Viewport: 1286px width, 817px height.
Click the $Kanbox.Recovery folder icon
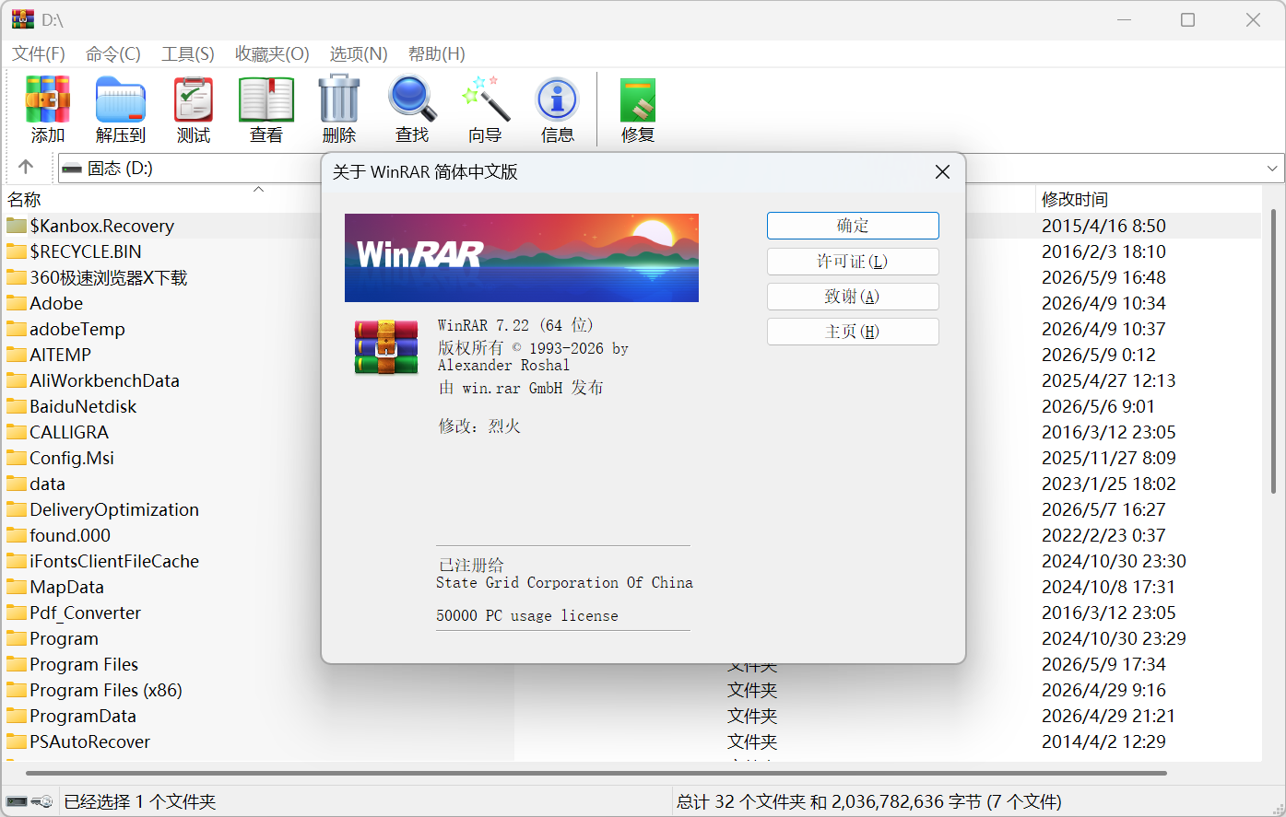17,226
